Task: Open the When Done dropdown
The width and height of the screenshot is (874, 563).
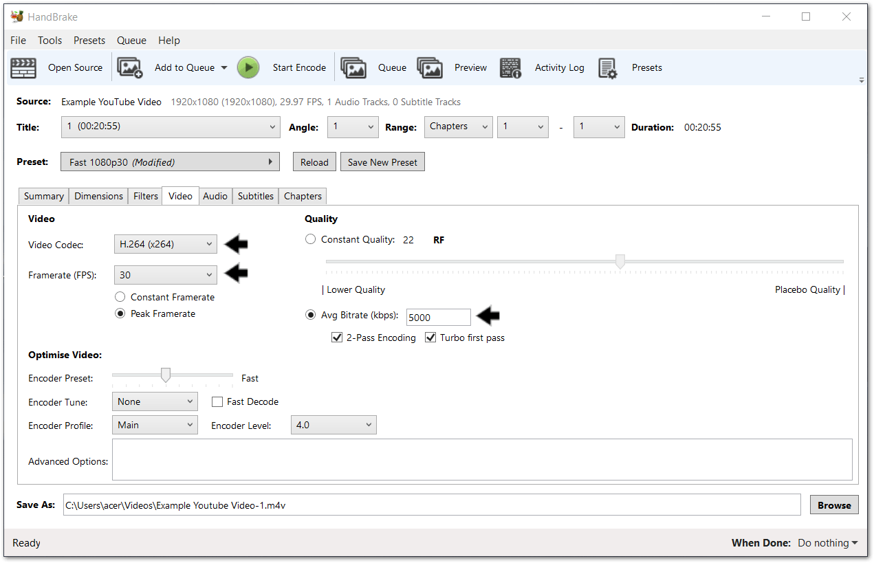Action: pyautogui.click(x=828, y=543)
